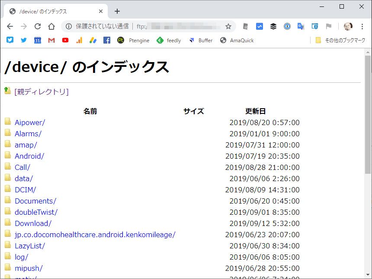Click the 更新日 column header
The width and height of the screenshot is (372, 279).
pos(255,111)
